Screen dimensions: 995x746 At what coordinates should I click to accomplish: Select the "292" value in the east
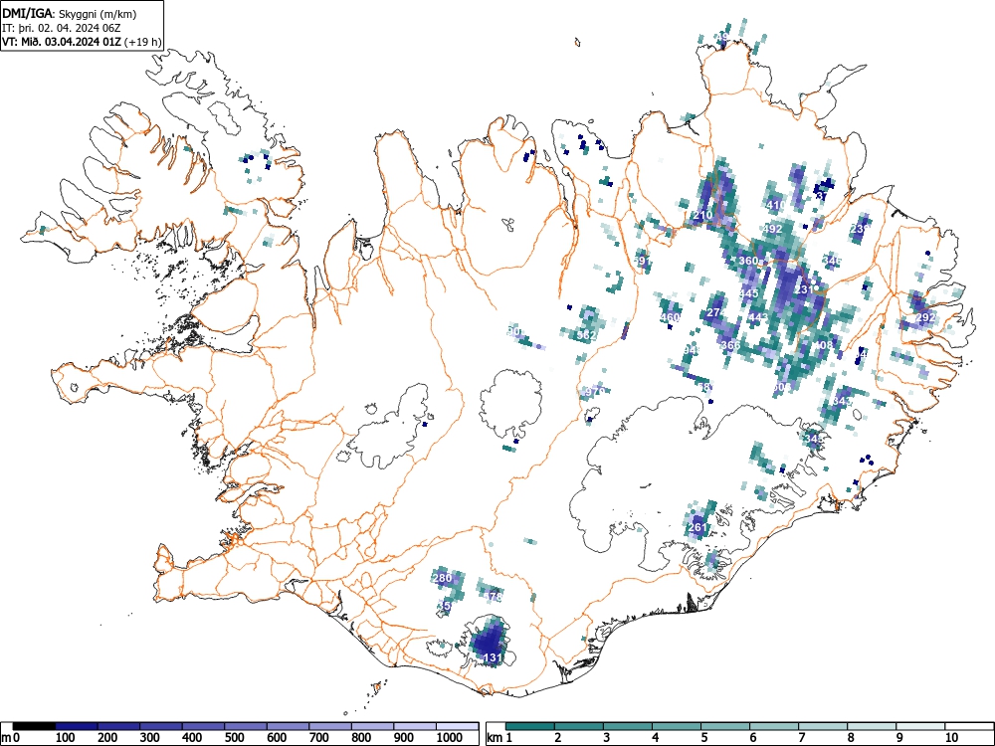[925, 317]
